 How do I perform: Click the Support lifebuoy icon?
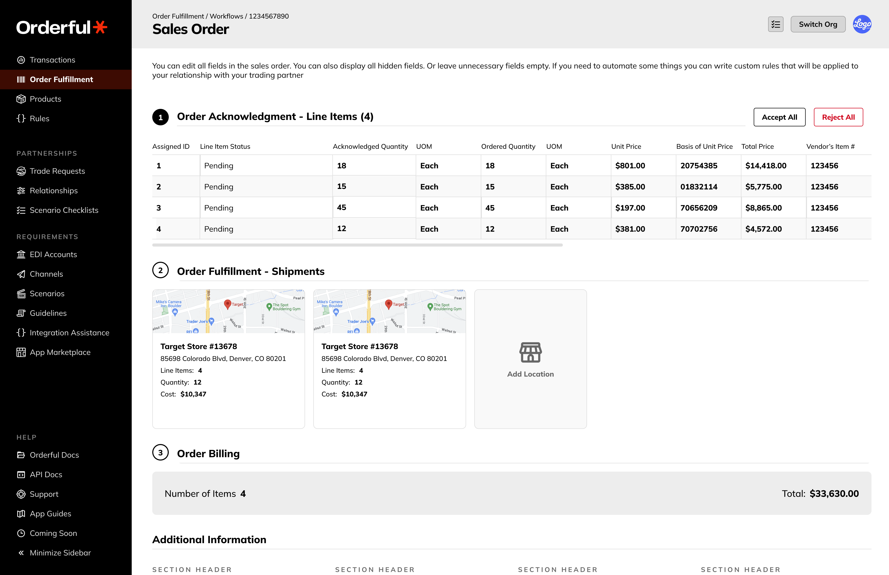pos(21,494)
